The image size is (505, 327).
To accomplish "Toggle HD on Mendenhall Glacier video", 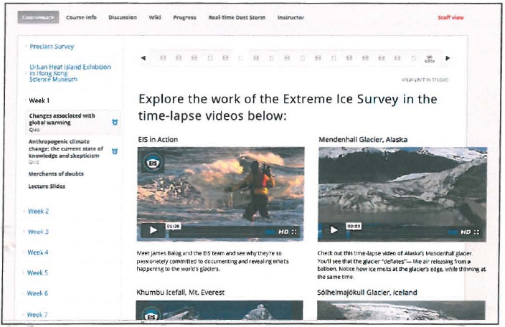I will pyautogui.click(x=466, y=232).
